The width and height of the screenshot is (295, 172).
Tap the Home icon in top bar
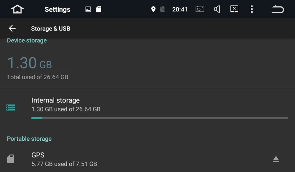[17, 9]
